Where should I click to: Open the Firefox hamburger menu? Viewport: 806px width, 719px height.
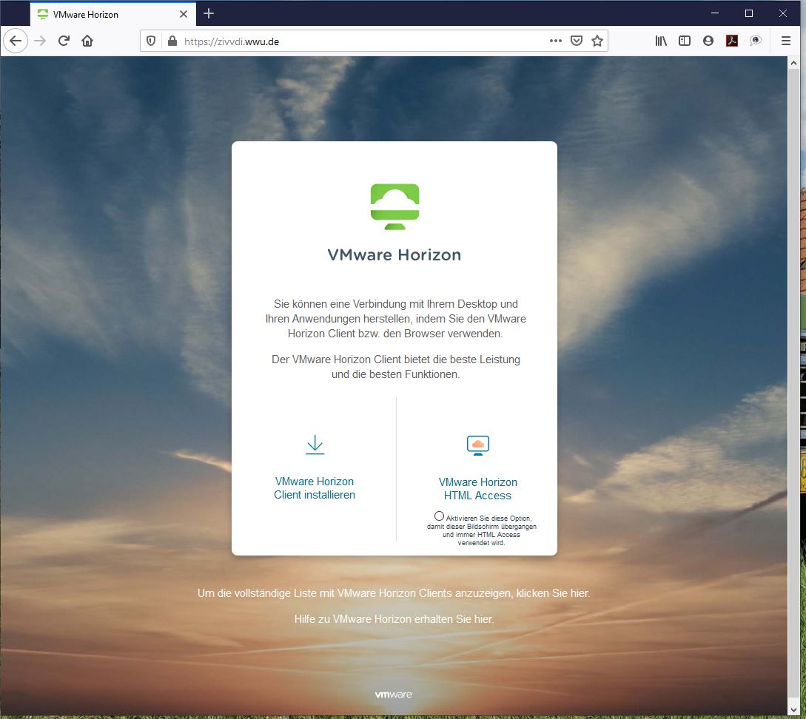point(786,41)
